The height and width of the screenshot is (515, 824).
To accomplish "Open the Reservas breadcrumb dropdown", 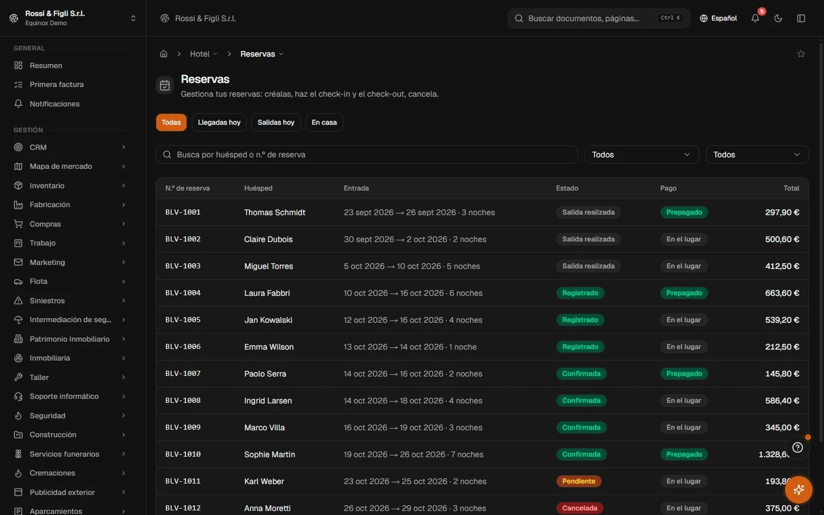I will (x=262, y=54).
